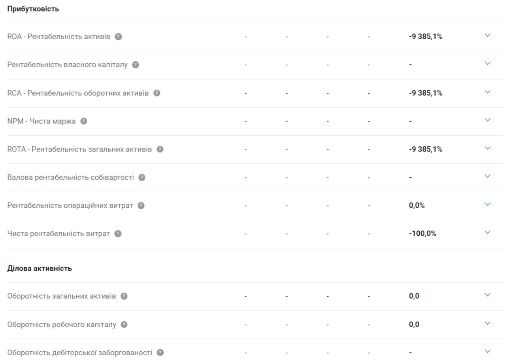Click help icon beside Оборотність загальних активів
The image size is (507, 360).
point(124,296)
